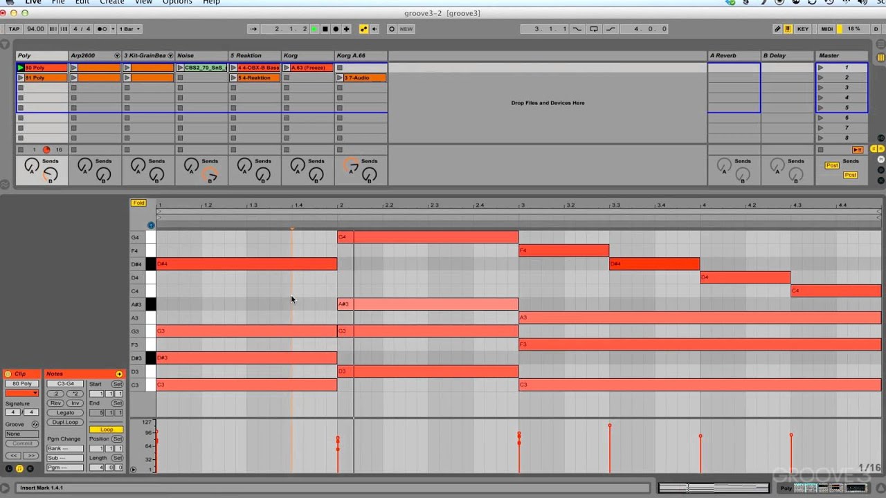Open the Options menu
Image resolution: width=886 pixels, height=498 pixels.
[x=177, y=3]
